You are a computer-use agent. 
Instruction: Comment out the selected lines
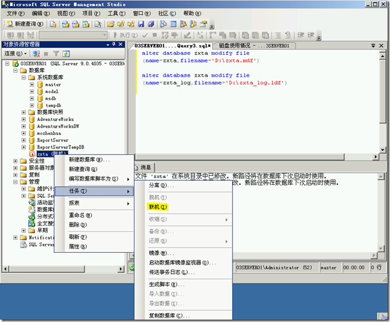[x=278, y=35]
